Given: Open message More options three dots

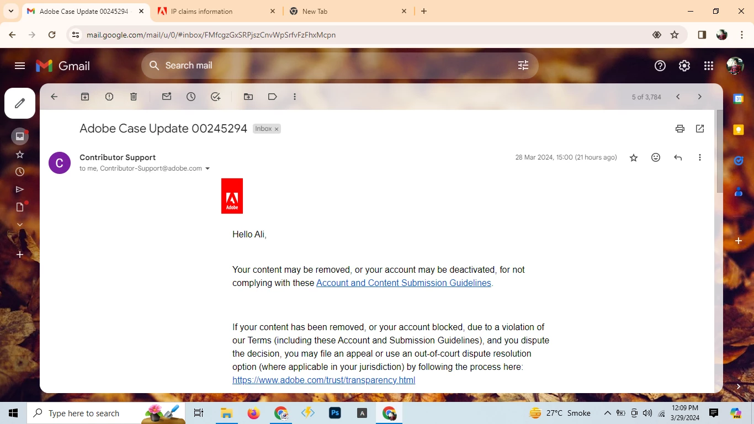Looking at the screenshot, I should (x=700, y=157).
